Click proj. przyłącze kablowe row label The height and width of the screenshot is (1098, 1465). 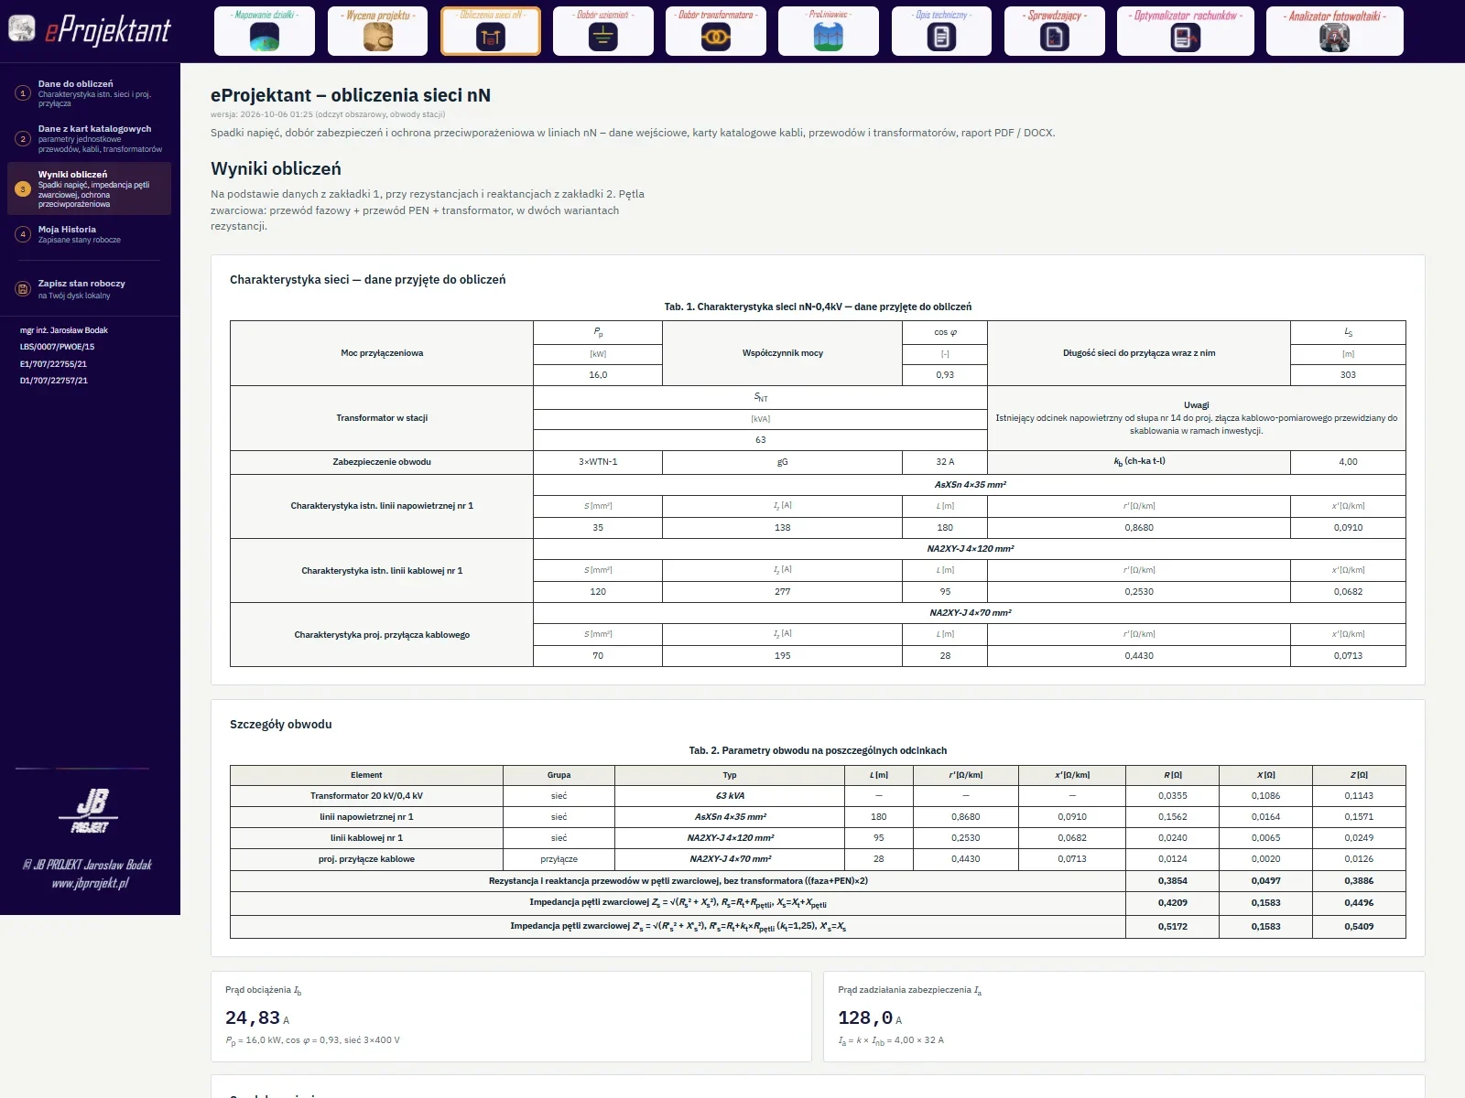[x=366, y=859]
